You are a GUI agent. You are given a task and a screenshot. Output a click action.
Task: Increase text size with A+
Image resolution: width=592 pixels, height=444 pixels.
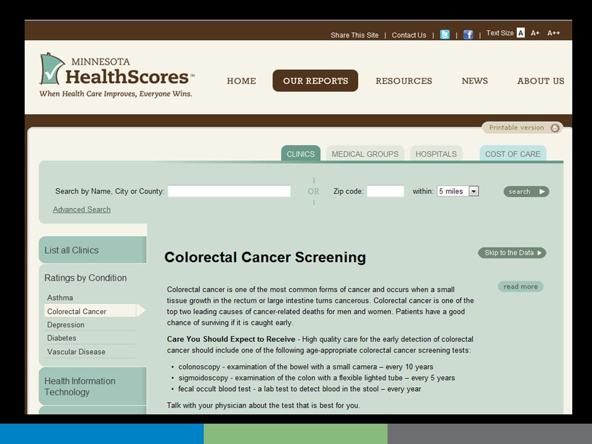click(x=535, y=33)
